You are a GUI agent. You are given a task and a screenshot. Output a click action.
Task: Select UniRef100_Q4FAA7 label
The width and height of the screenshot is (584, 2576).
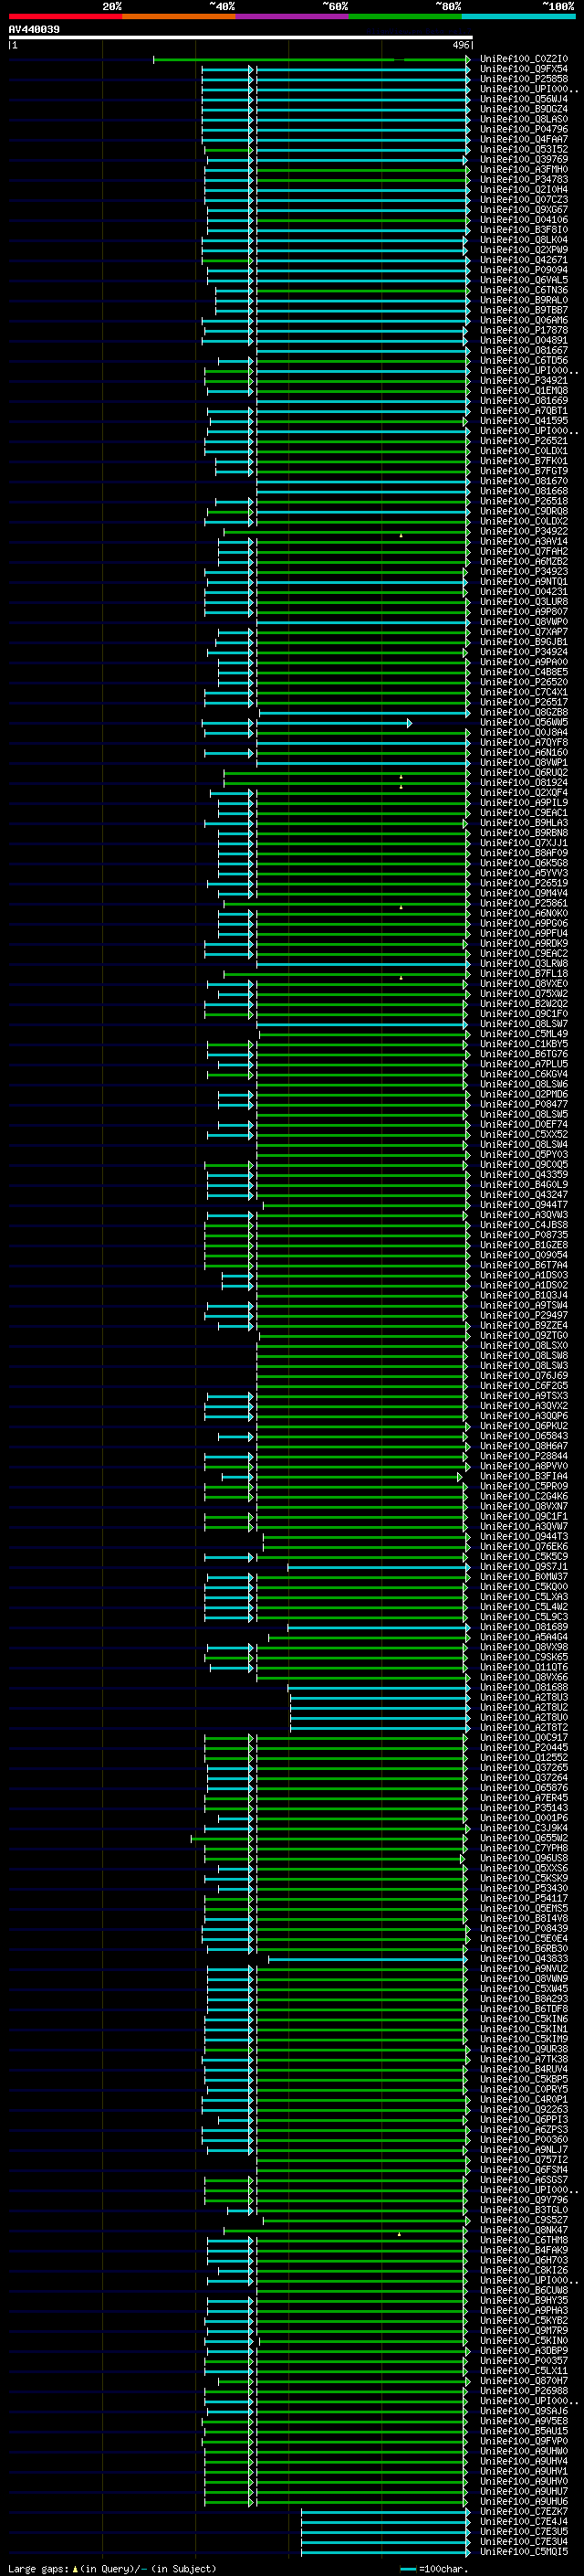click(x=524, y=139)
